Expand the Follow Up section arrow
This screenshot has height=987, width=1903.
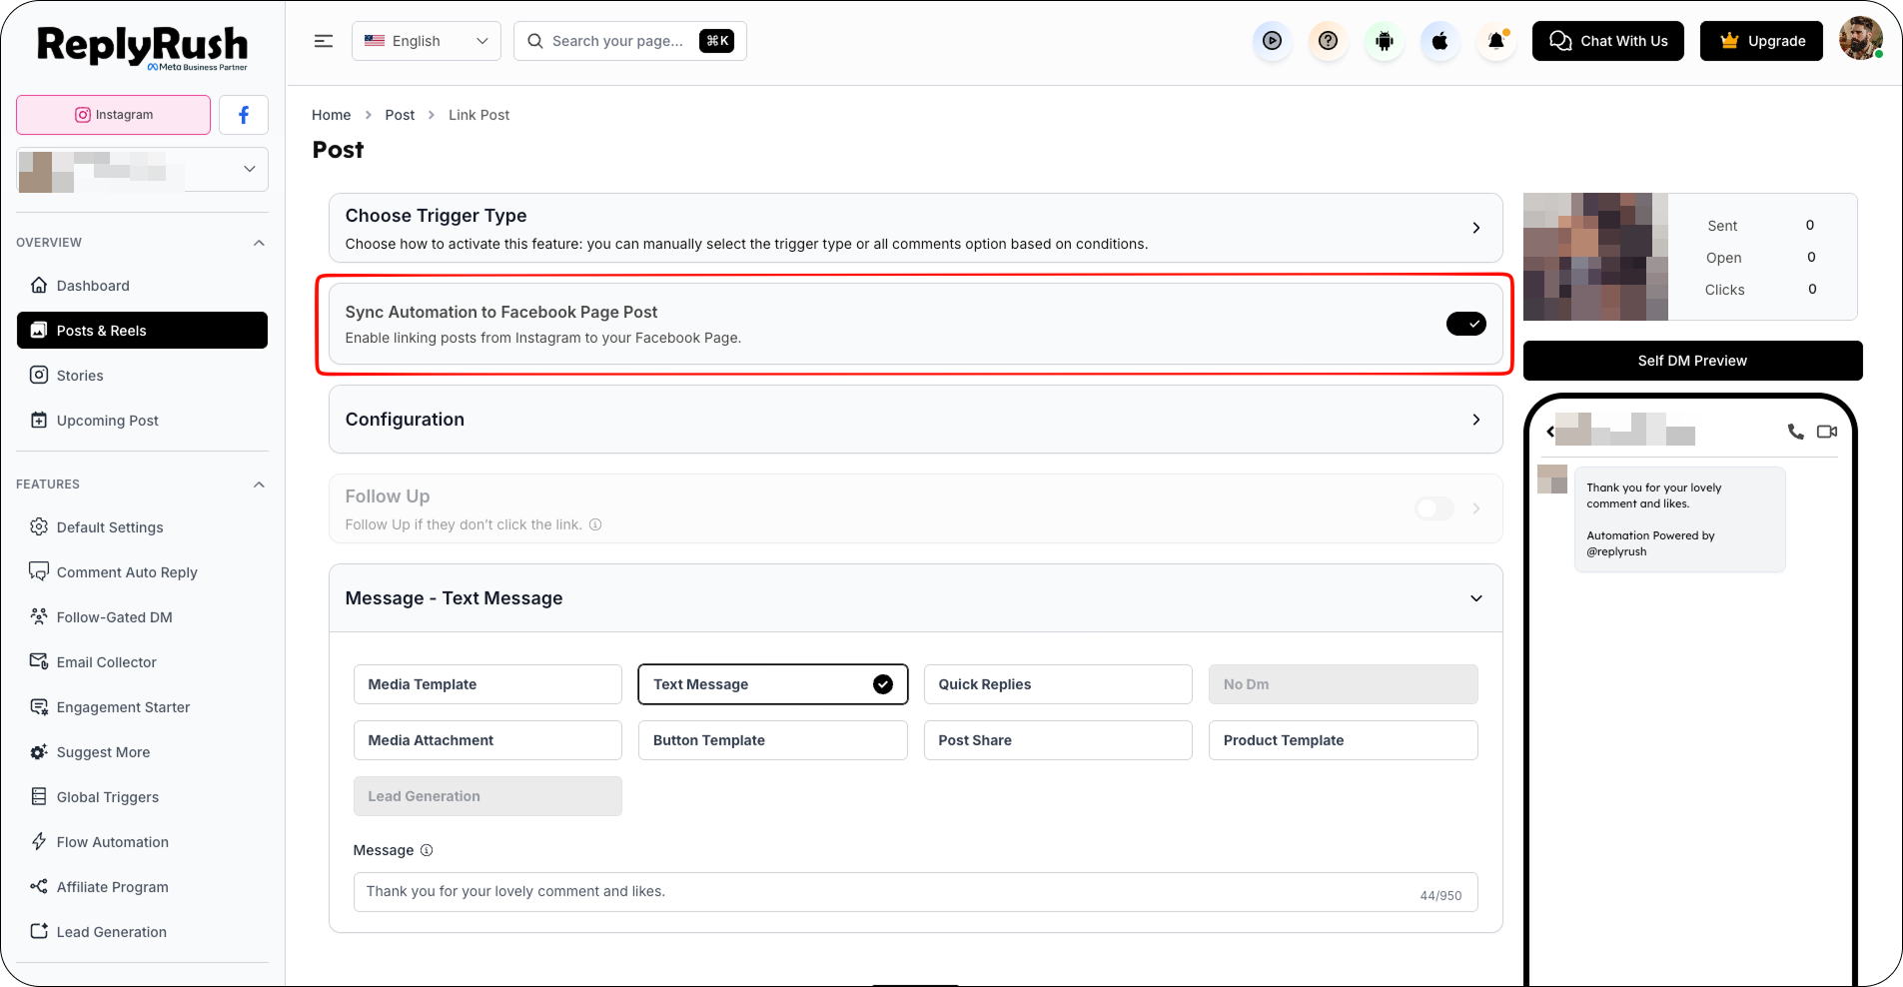pos(1476,508)
